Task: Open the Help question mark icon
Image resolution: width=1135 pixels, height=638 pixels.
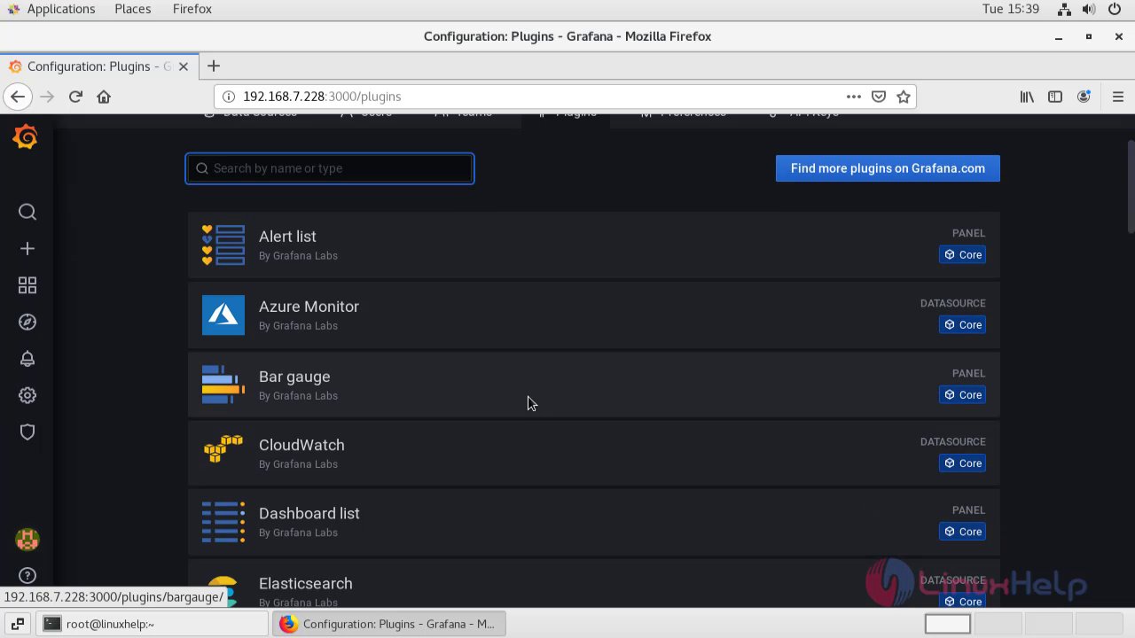Action: point(27,576)
